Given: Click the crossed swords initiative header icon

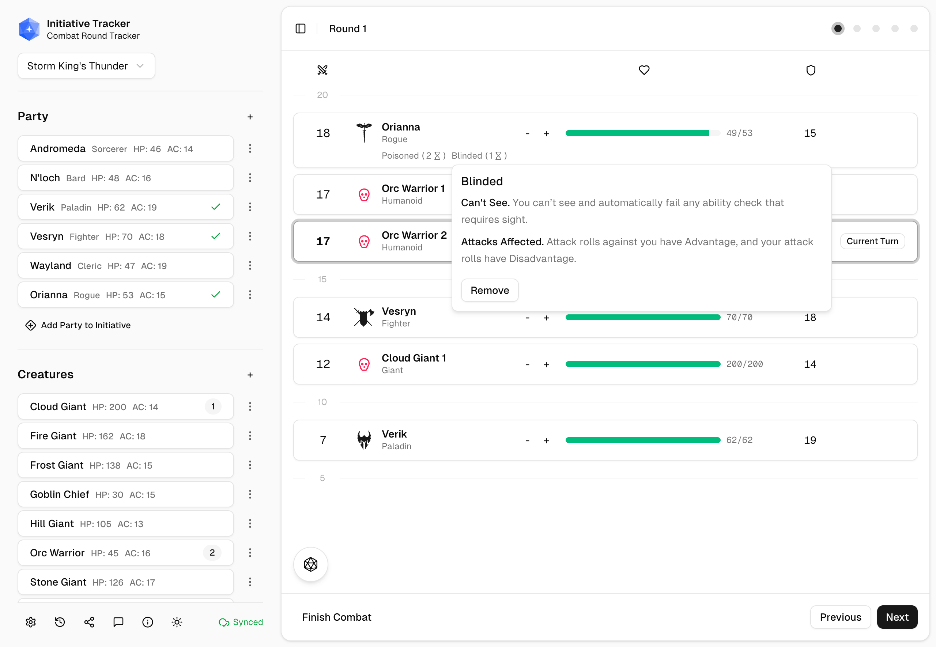Looking at the screenshot, I should pyautogui.click(x=322, y=70).
